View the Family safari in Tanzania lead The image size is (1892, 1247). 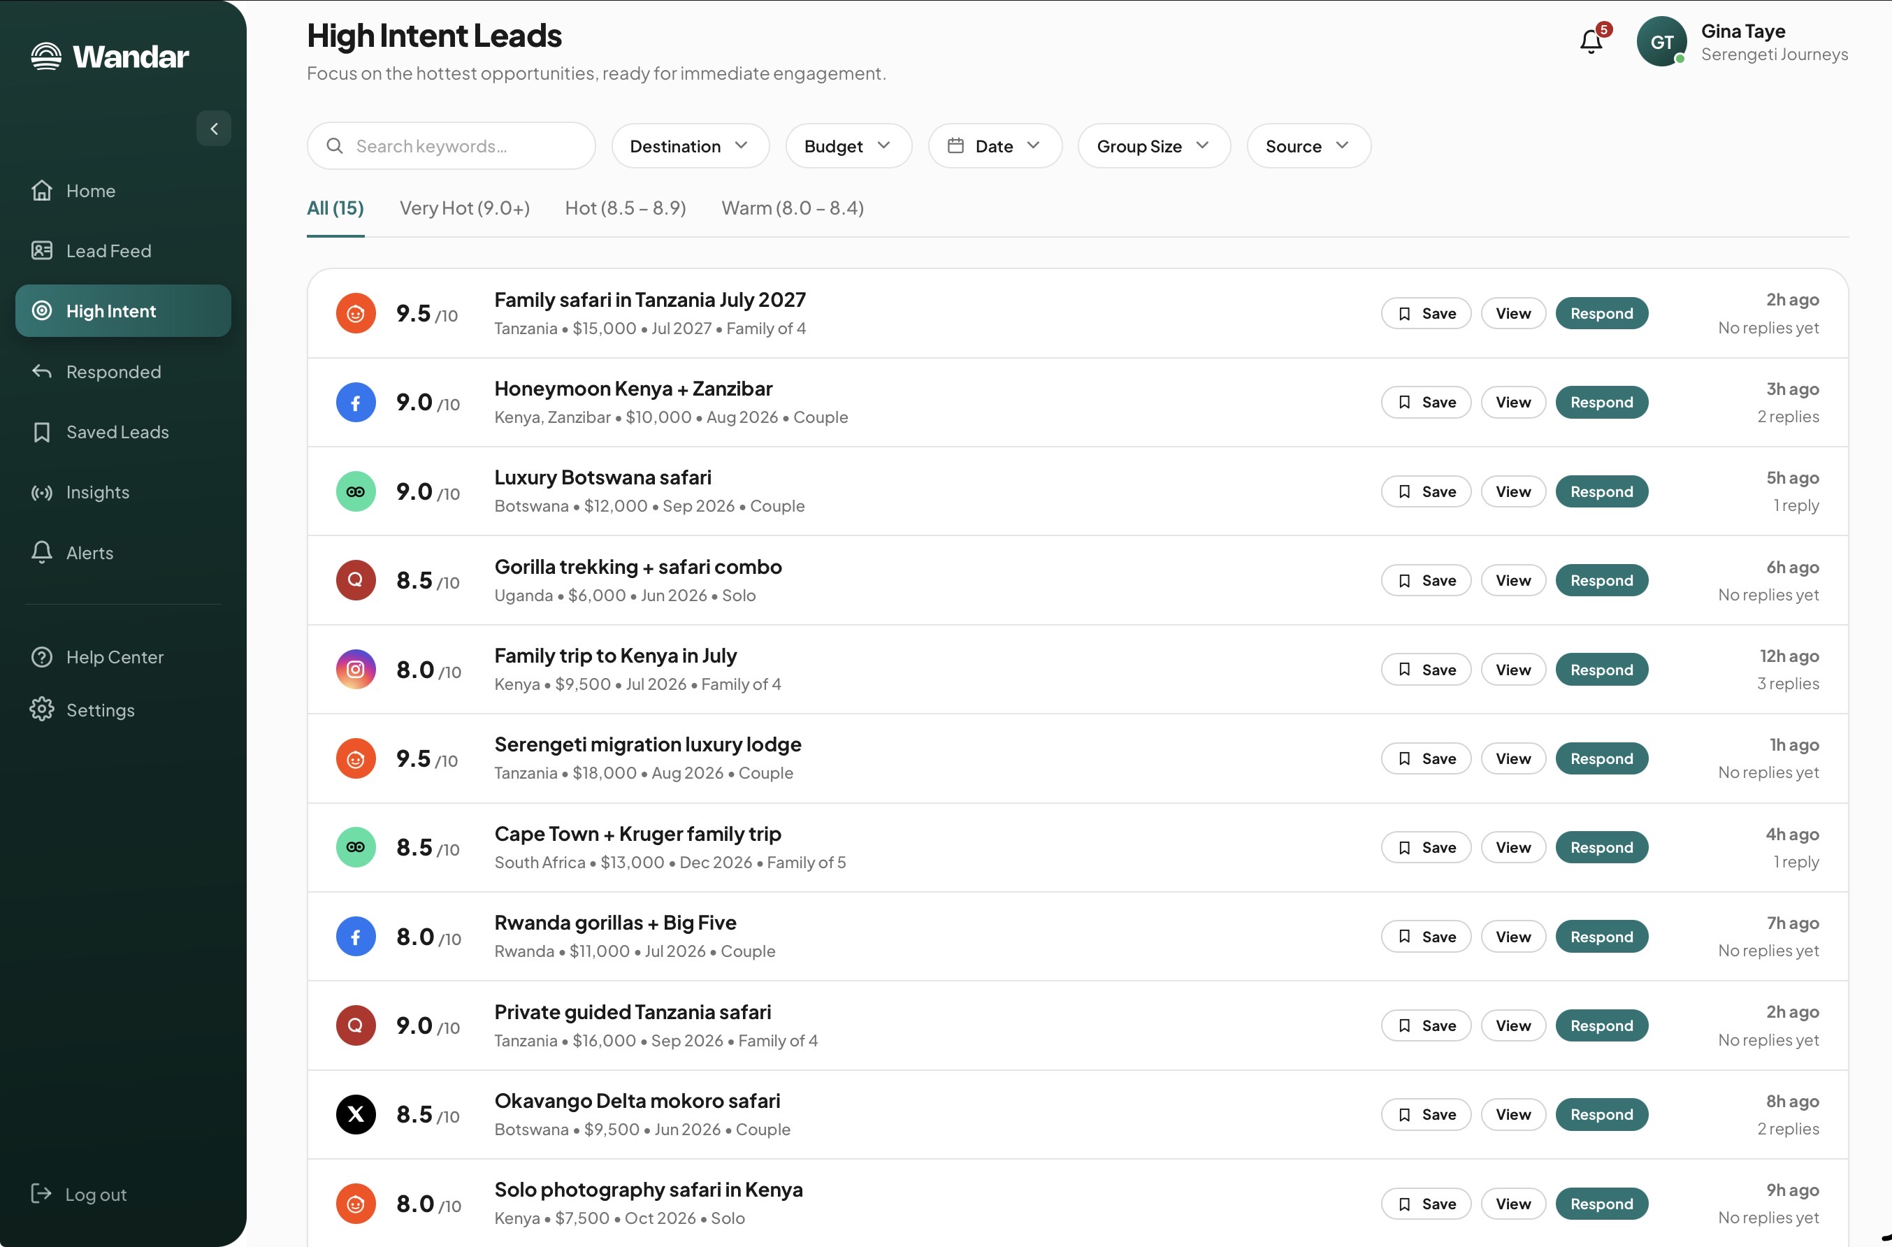pyautogui.click(x=1512, y=313)
